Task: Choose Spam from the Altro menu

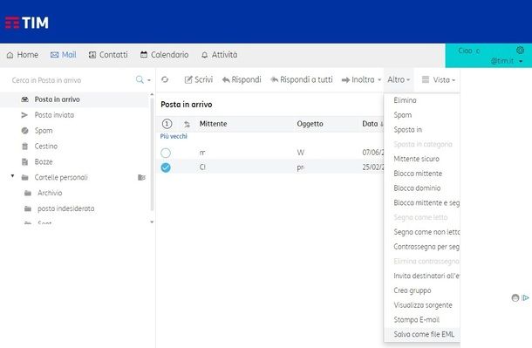Action: coord(402,115)
